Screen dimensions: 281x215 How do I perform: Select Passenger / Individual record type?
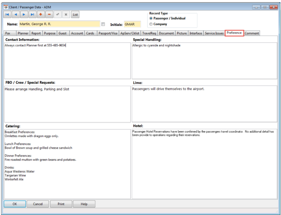coord(151,18)
